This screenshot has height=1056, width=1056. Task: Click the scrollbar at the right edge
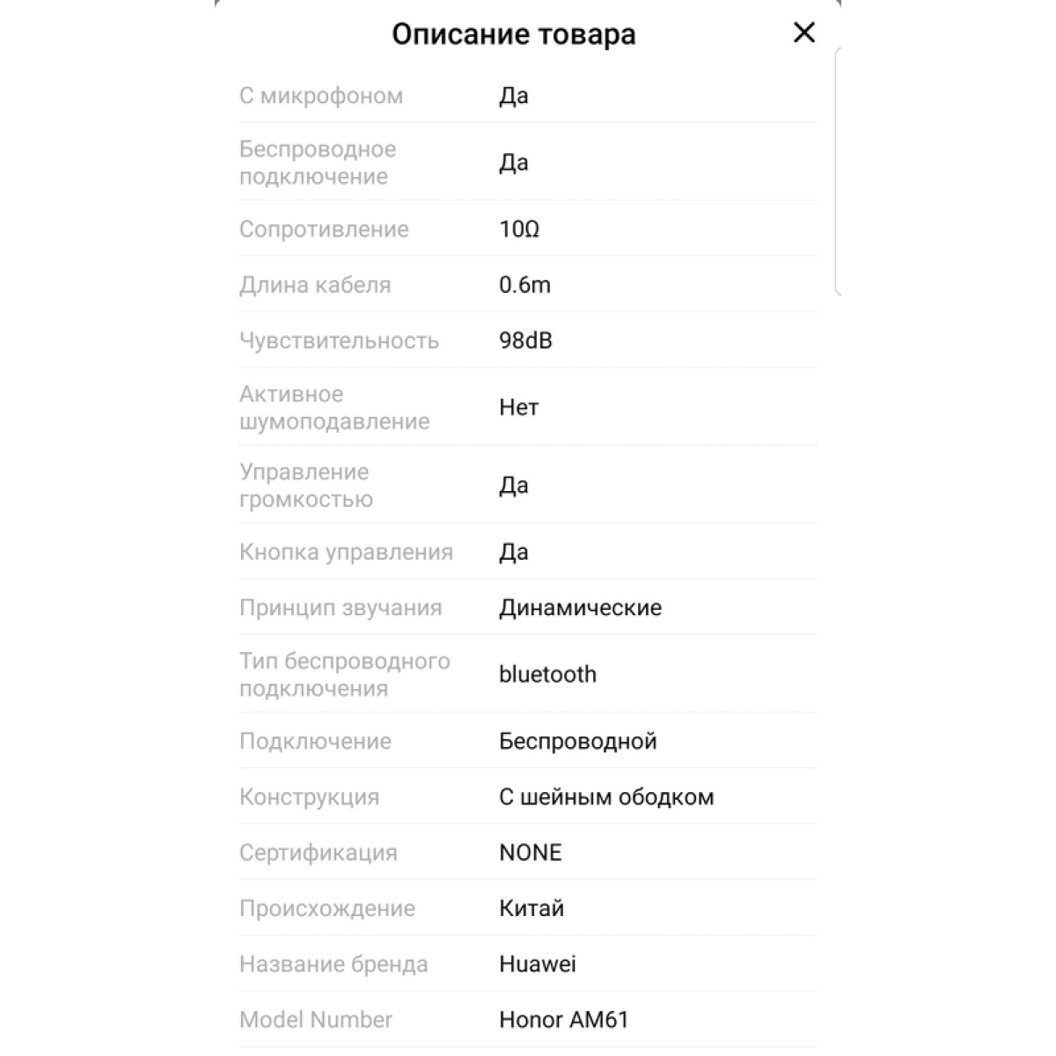tap(837, 172)
